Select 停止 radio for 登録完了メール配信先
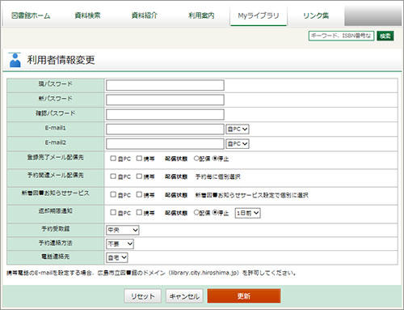This screenshot has height=310, width=404. [215, 159]
